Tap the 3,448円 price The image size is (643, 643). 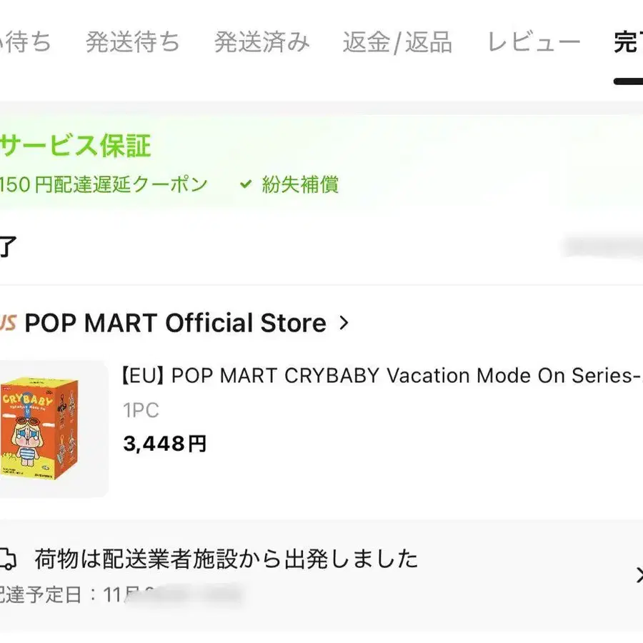[x=164, y=444]
